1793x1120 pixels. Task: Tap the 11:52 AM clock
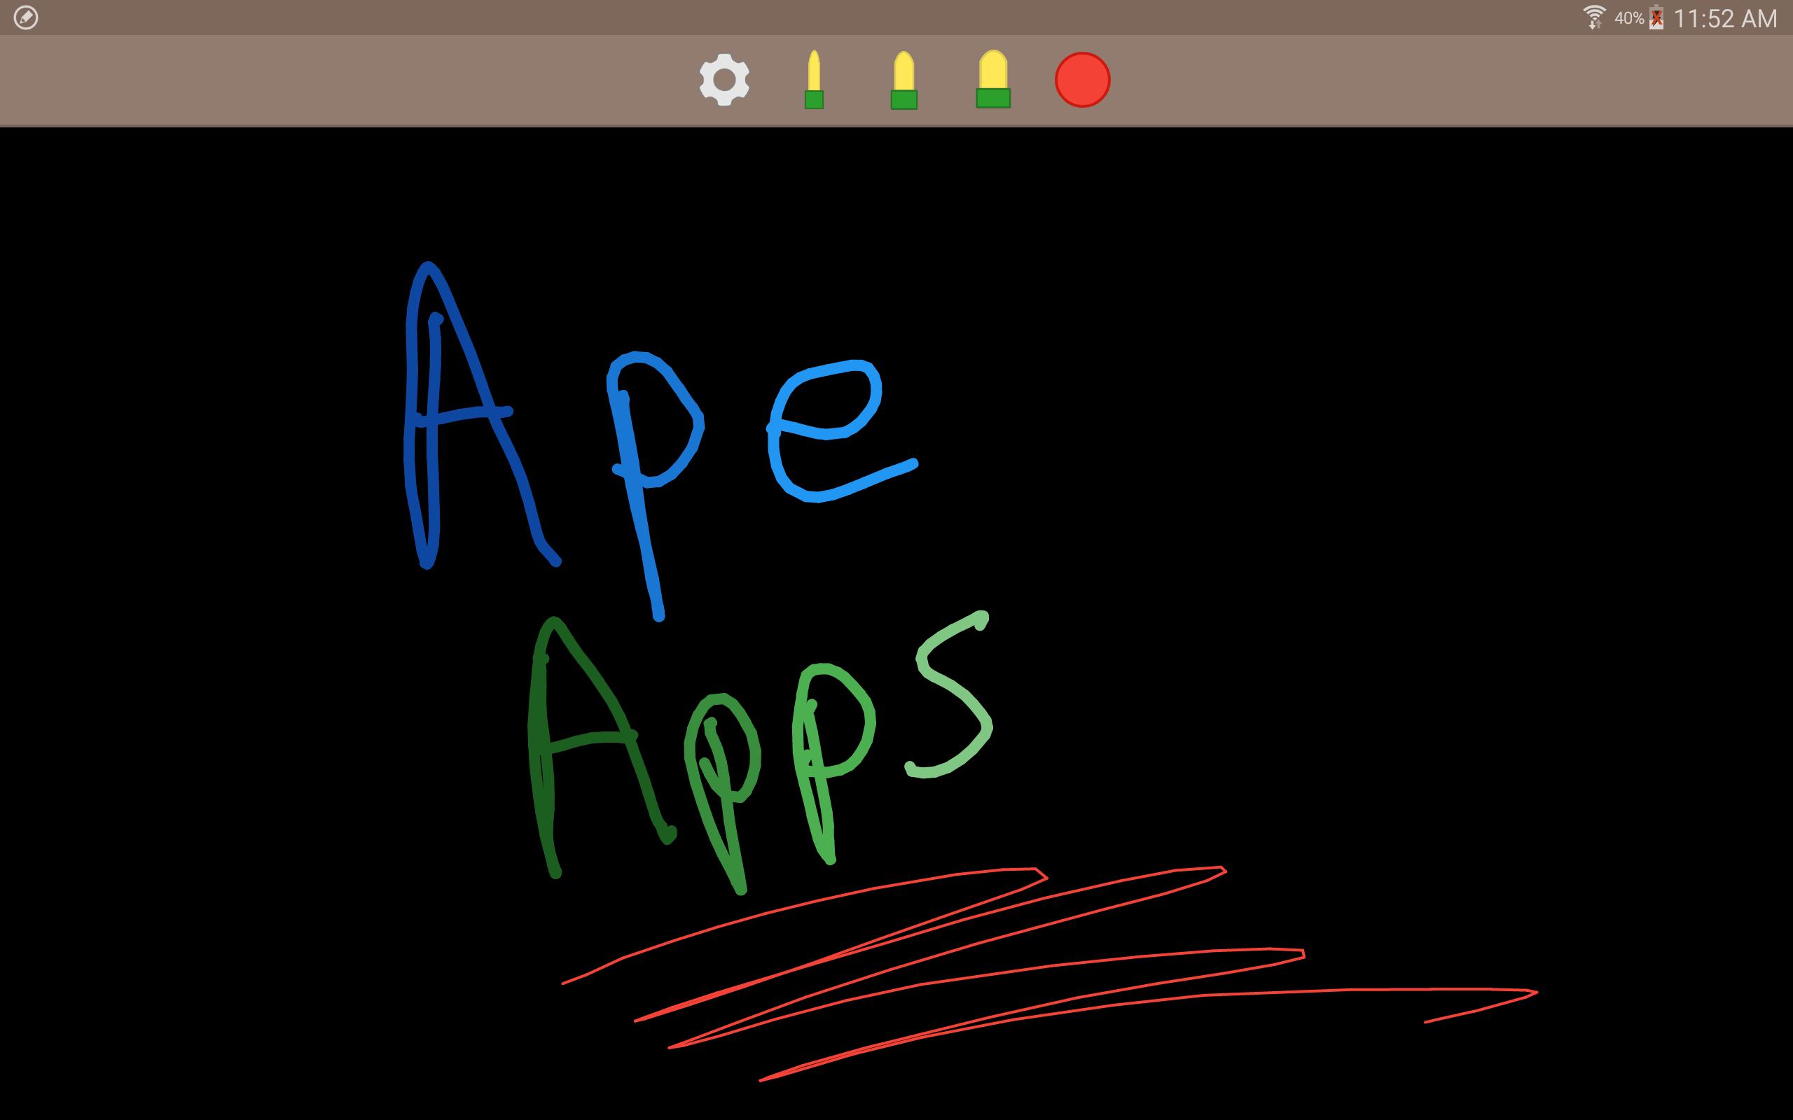(1725, 18)
